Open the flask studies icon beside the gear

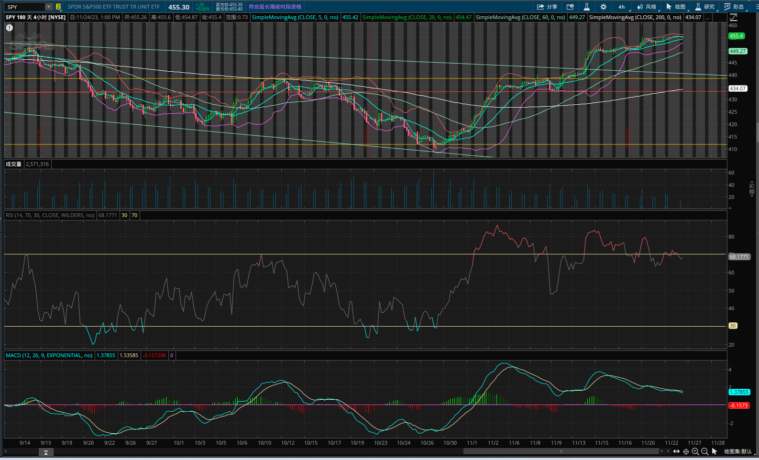tap(586, 7)
